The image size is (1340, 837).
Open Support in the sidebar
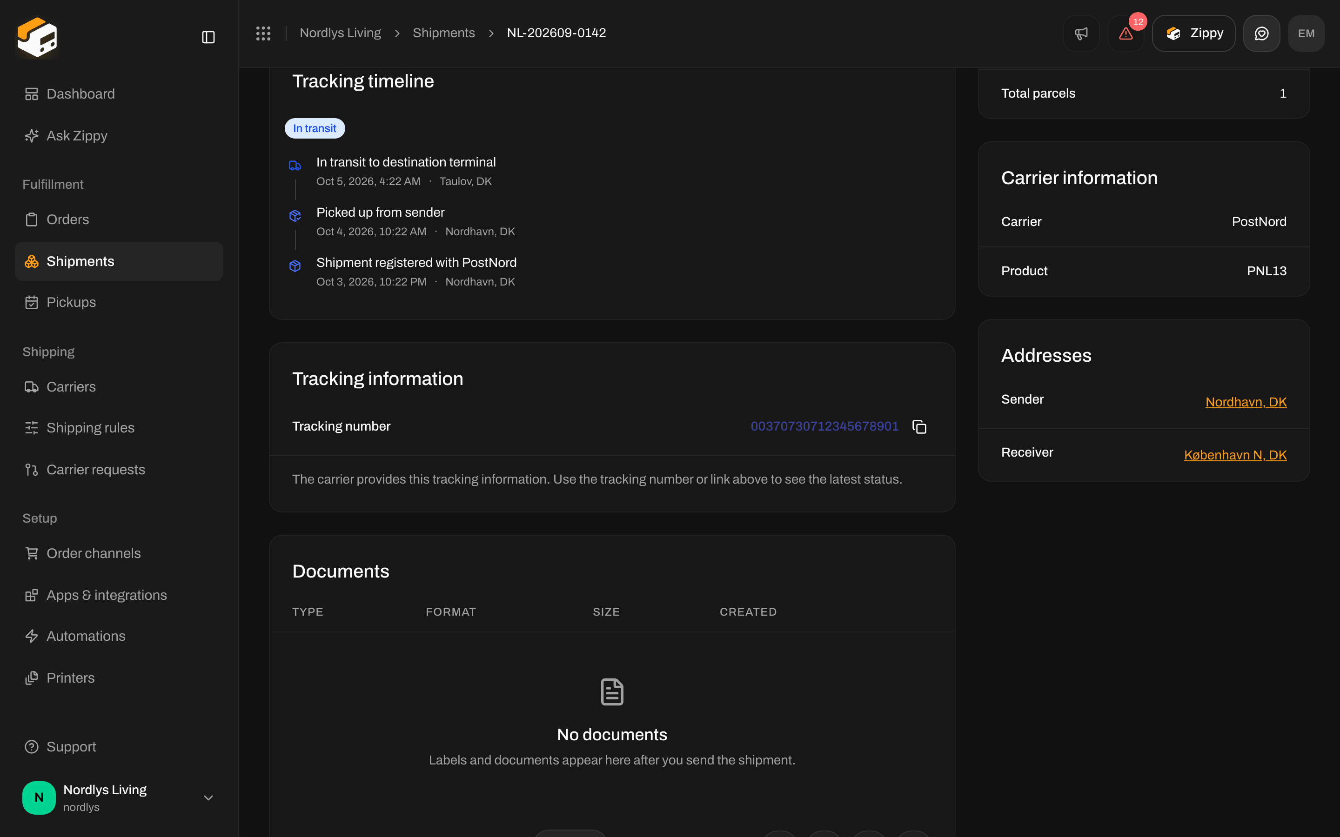[x=119, y=747]
